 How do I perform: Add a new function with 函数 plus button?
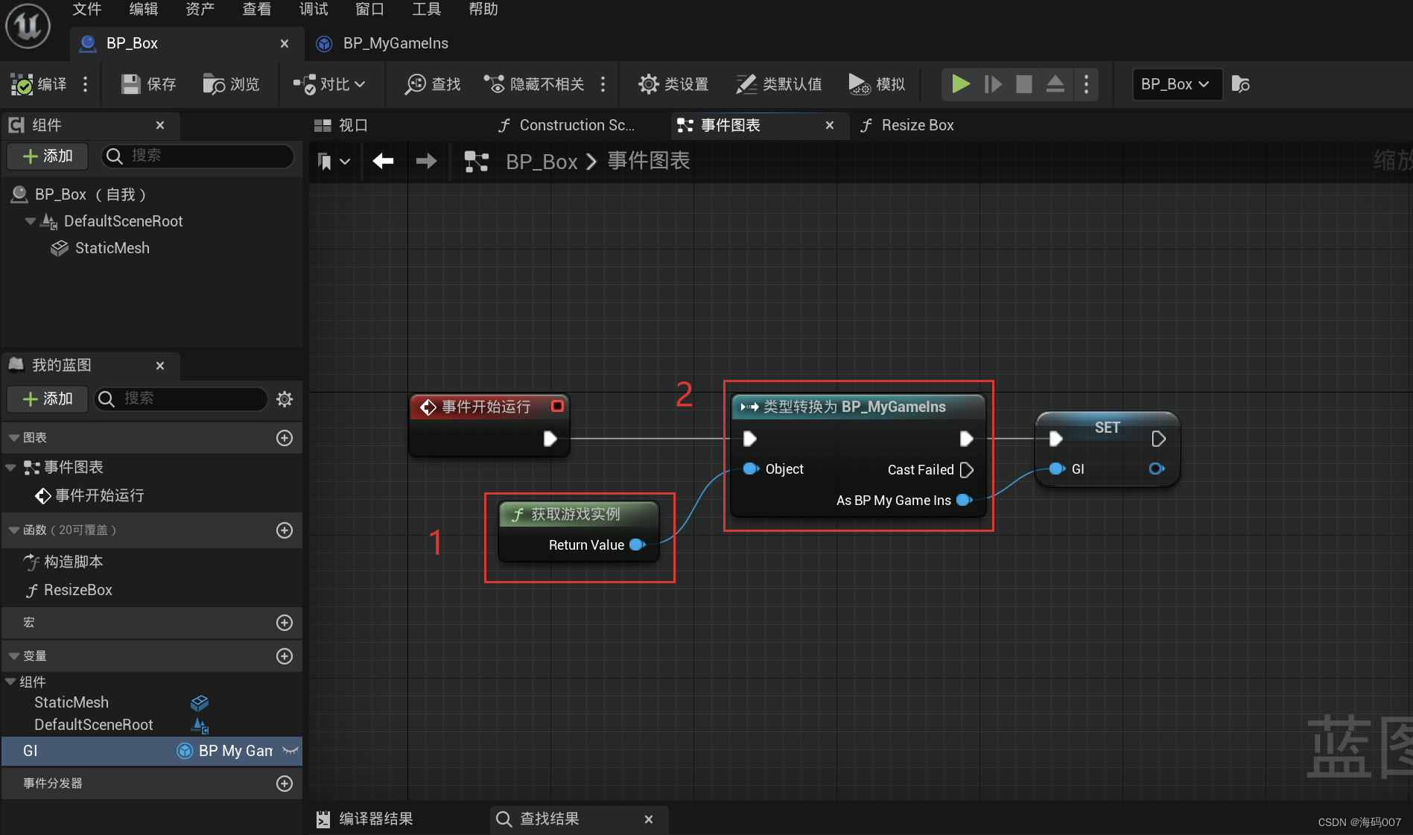[x=284, y=530]
